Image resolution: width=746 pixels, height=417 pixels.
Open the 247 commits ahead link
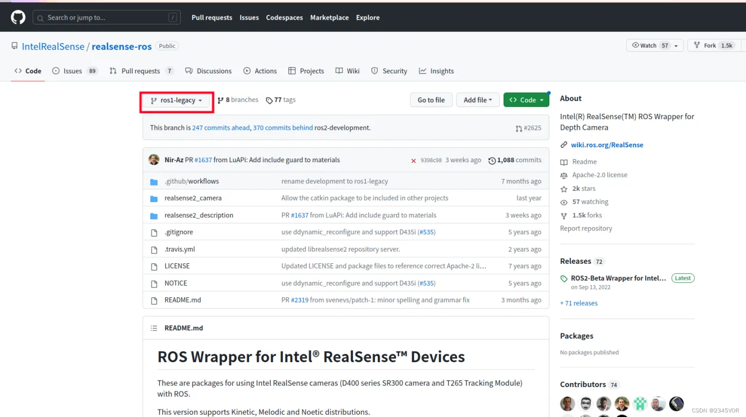pyautogui.click(x=221, y=128)
